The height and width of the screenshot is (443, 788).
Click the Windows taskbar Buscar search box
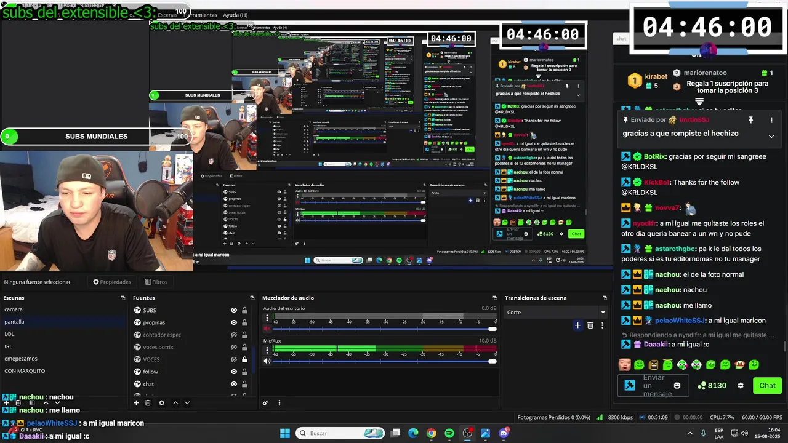click(x=340, y=433)
